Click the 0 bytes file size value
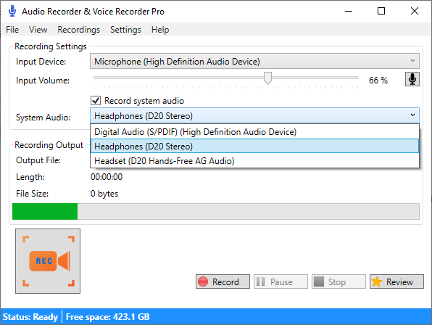Image resolution: width=432 pixels, height=325 pixels. (x=104, y=194)
